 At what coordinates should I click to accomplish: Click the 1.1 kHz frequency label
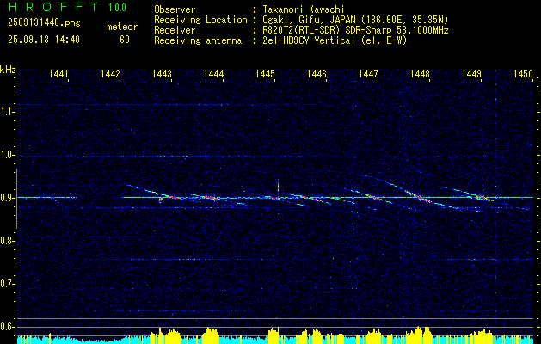[x=6, y=112]
